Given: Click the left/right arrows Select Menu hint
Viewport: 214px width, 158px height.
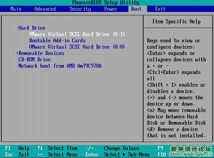Looking at the screenshot, I should (x=58, y=154).
